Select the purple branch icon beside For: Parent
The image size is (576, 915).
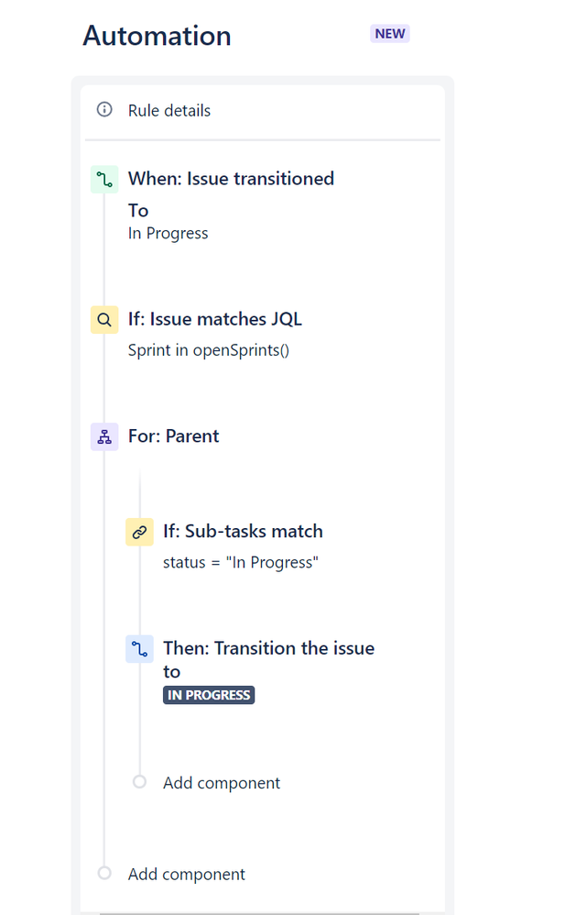(104, 436)
